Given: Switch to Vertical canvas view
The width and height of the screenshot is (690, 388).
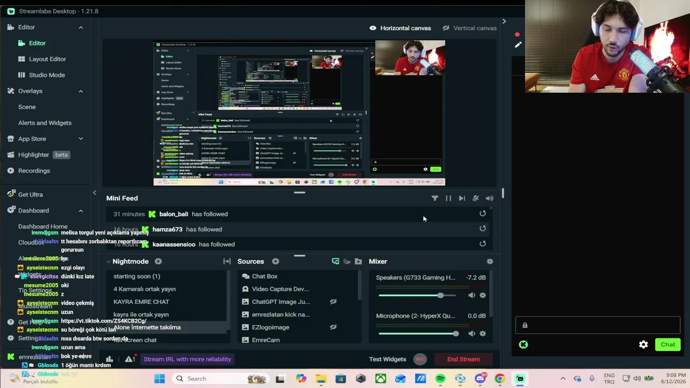Looking at the screenshot, I should pos(470,28).
